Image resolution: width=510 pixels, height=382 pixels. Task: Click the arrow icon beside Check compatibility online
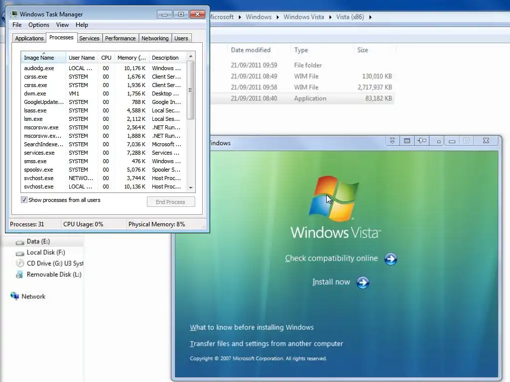click(390, 259)
